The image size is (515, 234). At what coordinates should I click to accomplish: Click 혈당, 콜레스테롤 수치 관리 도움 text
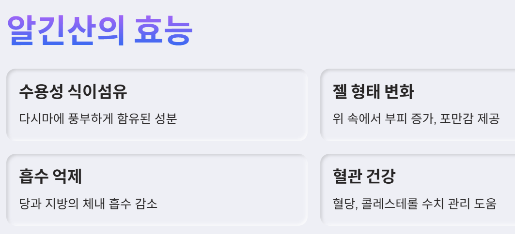click(415, 204)
